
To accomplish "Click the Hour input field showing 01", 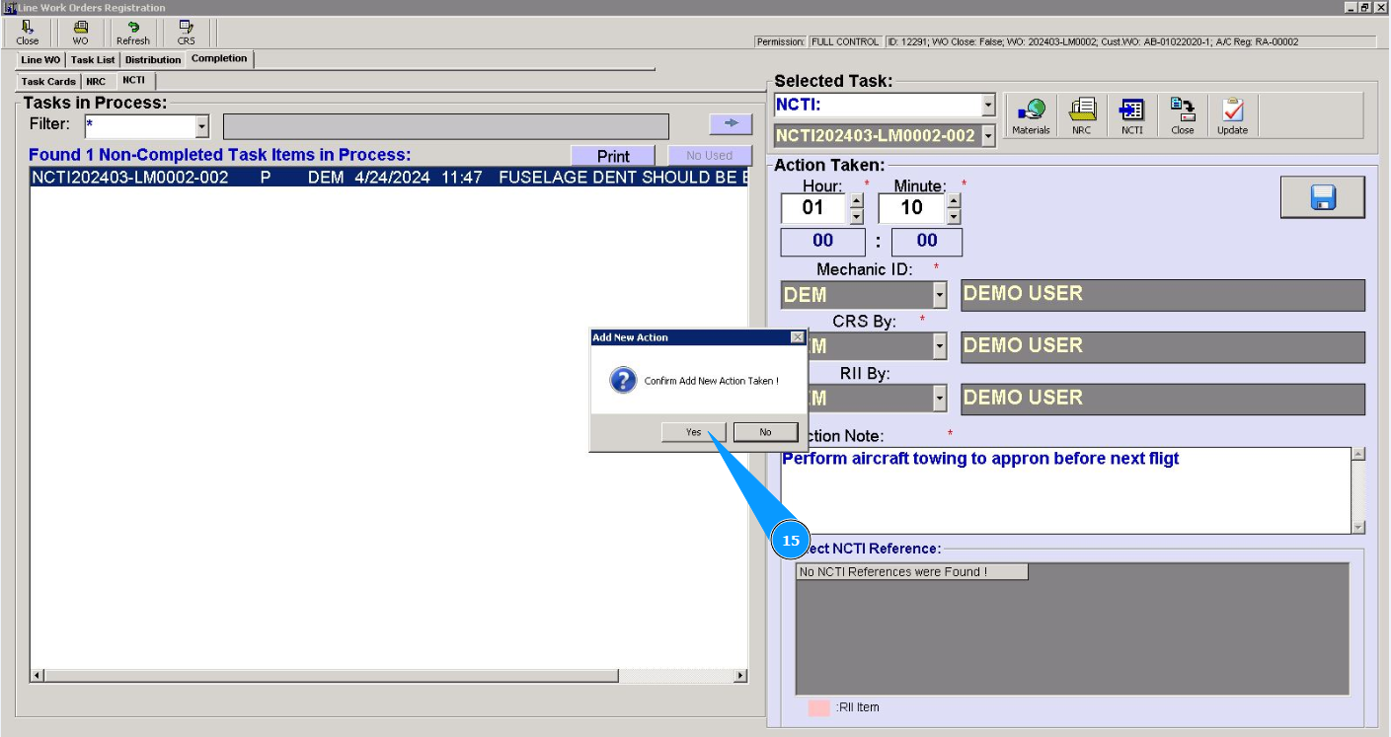I will (814, 208).
